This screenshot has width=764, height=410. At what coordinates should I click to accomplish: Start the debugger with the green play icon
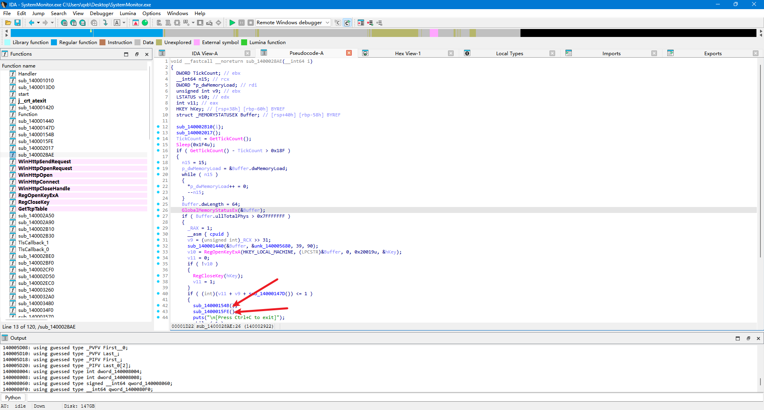click(x=232, y=23)
